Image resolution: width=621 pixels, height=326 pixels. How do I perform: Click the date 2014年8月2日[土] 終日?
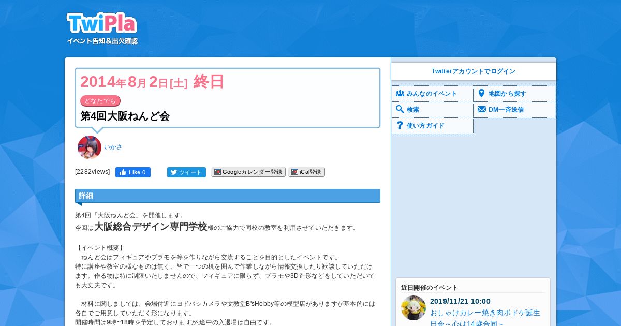[x=152, y=82]
